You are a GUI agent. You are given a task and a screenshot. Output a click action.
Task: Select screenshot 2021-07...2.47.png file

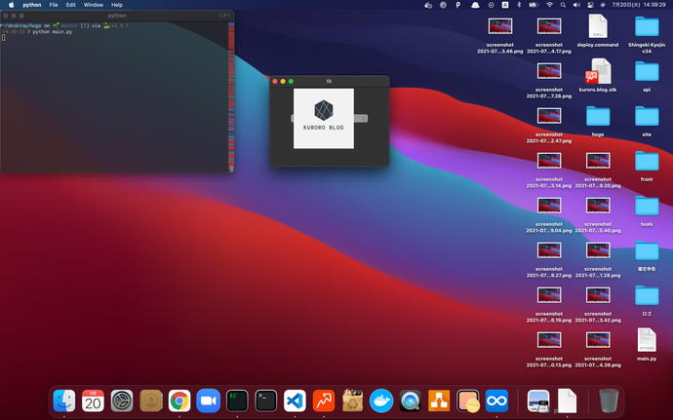coord(549,125)
